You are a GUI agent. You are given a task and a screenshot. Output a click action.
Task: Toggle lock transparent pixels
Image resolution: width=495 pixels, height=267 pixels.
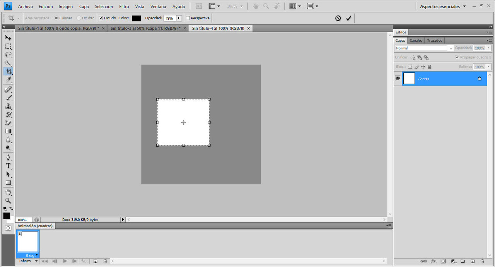click(410, 67)
